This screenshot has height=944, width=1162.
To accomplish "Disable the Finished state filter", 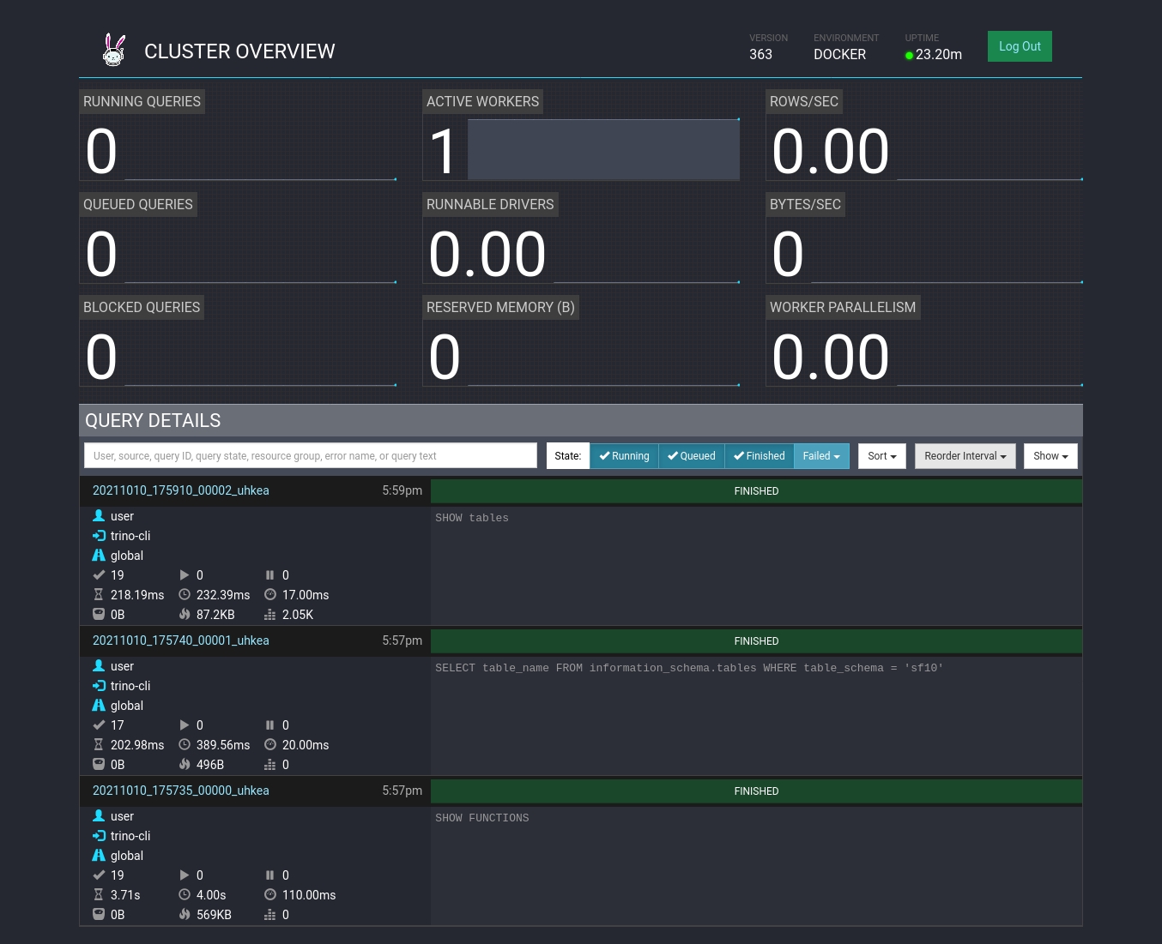I will click(x=759, y=456).
